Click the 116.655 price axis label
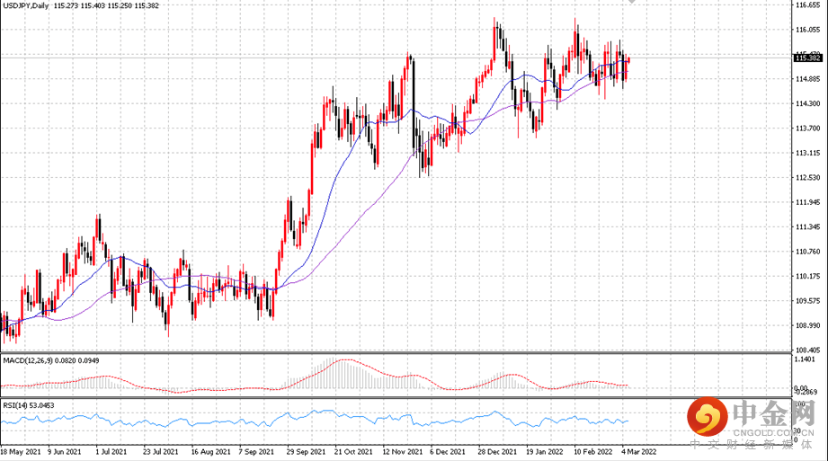The height and width of the screenshot is (461, 828). click(x=807, y=5)
